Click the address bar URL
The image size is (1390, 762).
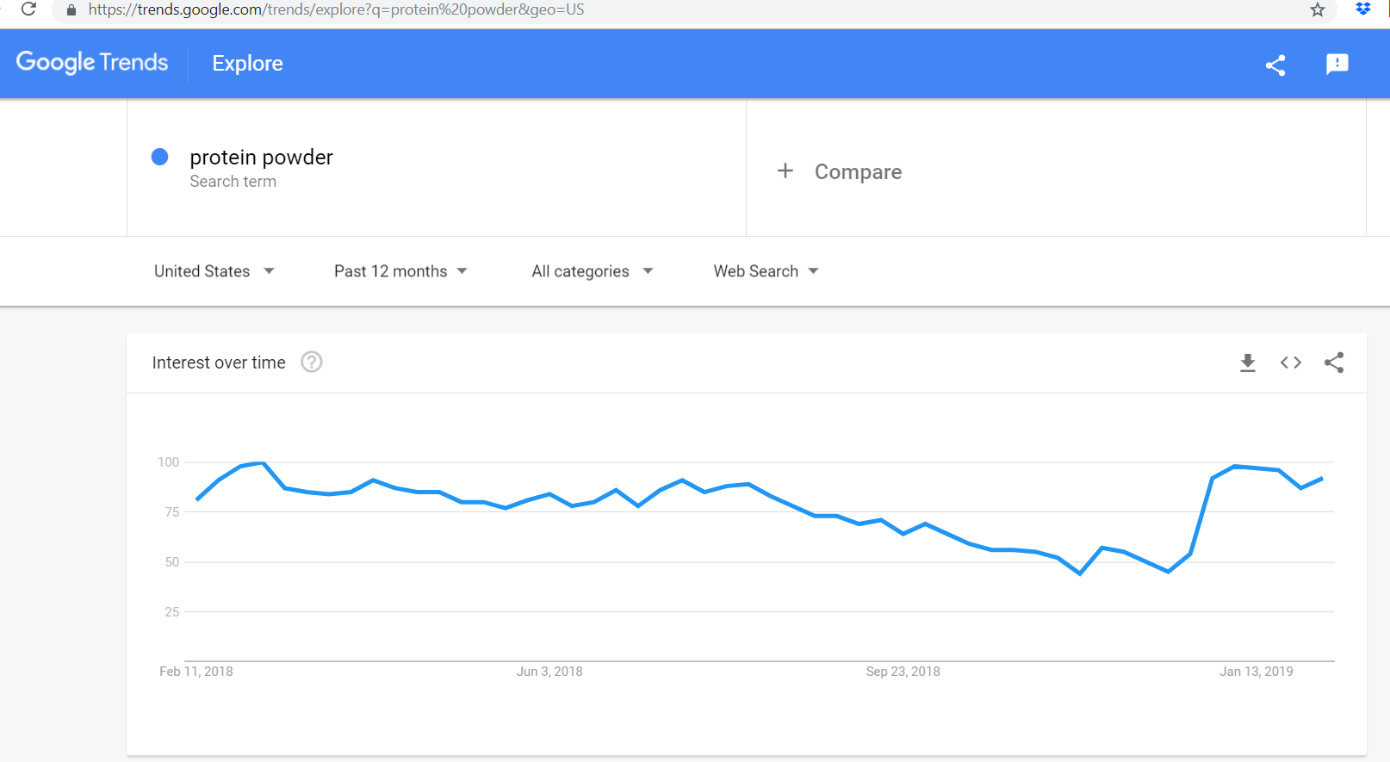(336, 9)
